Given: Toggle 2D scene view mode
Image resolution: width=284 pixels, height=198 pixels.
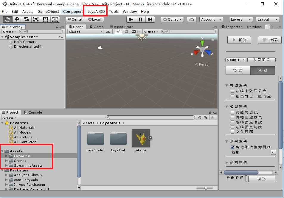Looking at the screenshot, I should (x=108, y=32).
